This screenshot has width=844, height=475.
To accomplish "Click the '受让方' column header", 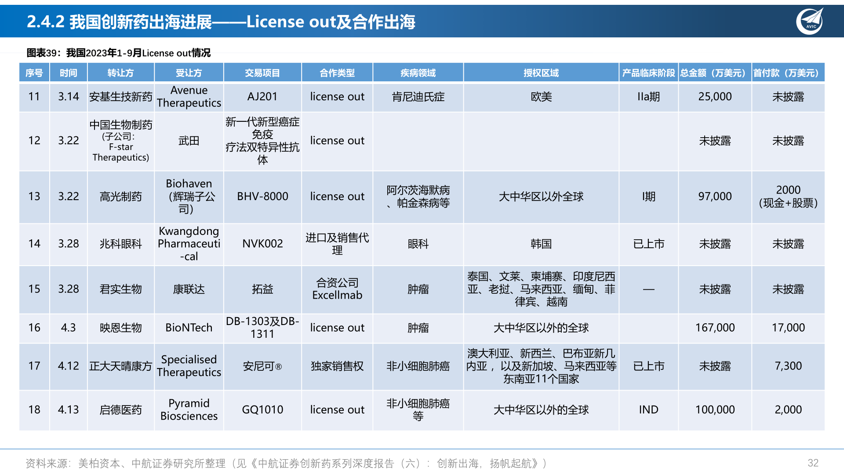I will [189, 73].
